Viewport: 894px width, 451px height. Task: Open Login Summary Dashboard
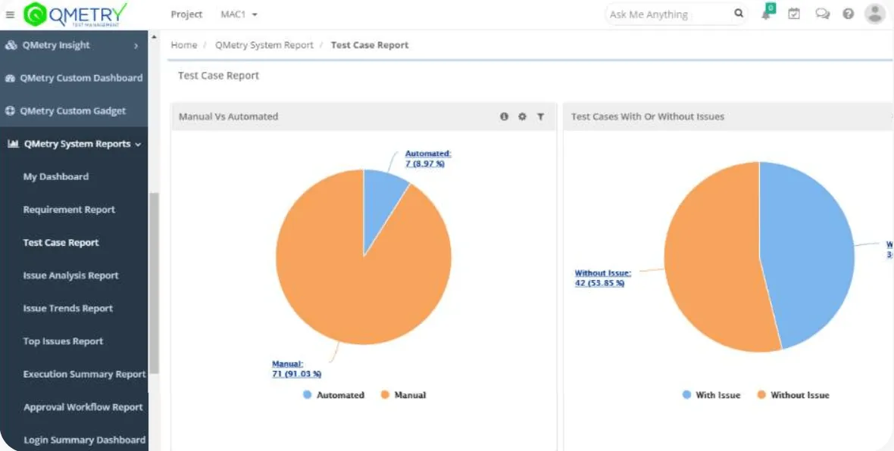pyautogui.click(x=84, y=440)
